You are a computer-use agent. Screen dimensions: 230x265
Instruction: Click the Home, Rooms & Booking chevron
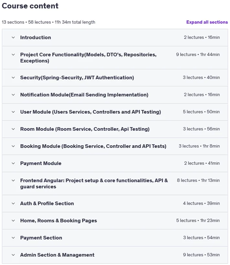click(x=13, y=221)
